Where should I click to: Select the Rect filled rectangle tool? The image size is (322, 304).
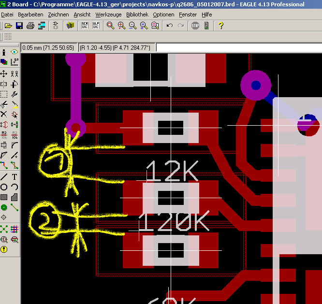click(x=4, y=197)
